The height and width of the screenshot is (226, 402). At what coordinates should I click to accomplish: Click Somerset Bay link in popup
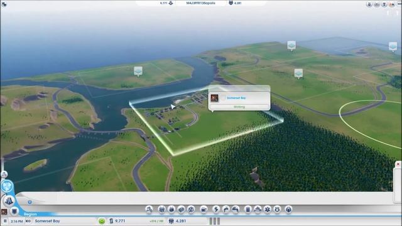click(236, 98)
